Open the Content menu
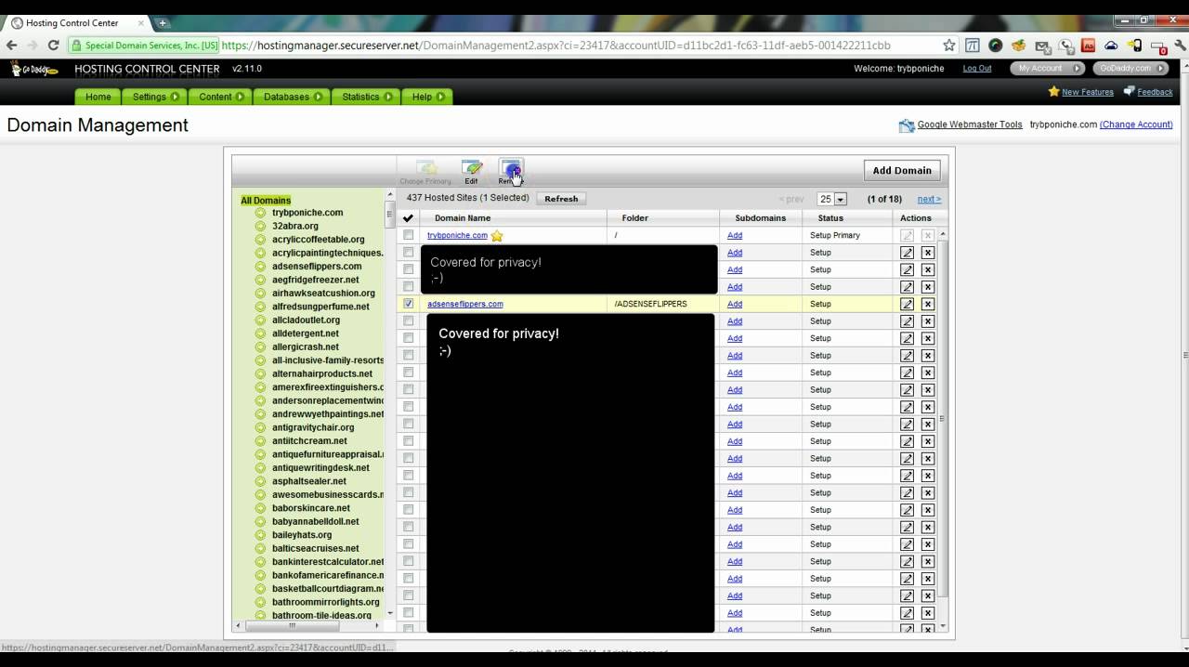 [221, 97]
